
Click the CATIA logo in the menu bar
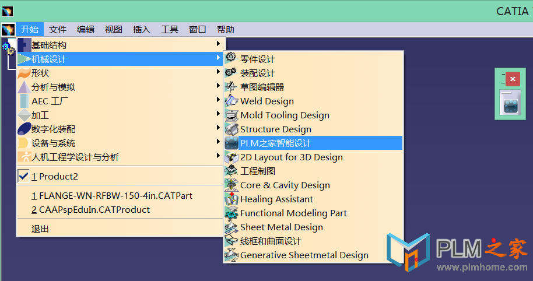[x=8, y=30]
